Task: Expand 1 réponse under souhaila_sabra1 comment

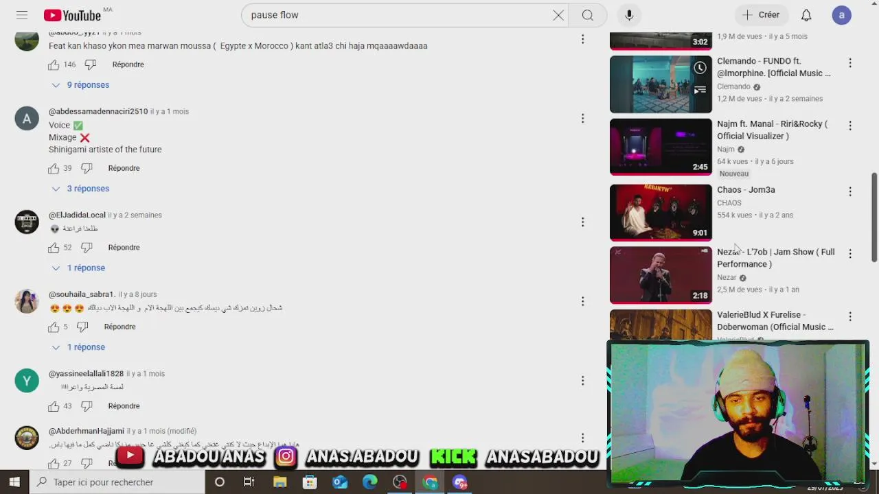Action: (78, 347)
